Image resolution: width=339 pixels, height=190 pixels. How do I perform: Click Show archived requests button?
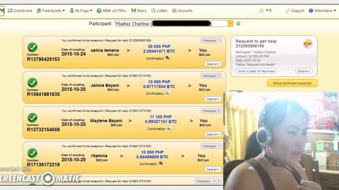[292, 83]
